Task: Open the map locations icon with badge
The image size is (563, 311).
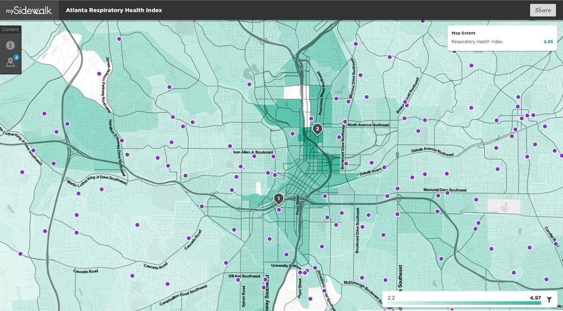Action: pyautogui.click(x=10, y=62)
